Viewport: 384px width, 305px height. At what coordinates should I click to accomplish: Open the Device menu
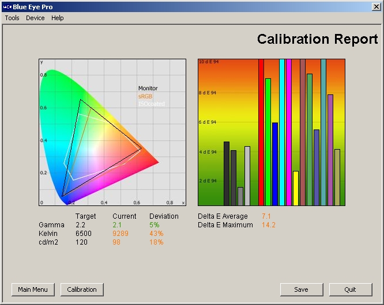coord(35,18)
